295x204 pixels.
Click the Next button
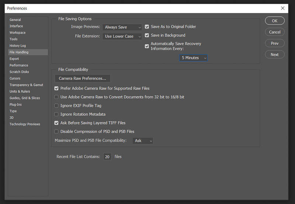coord(275,54)
